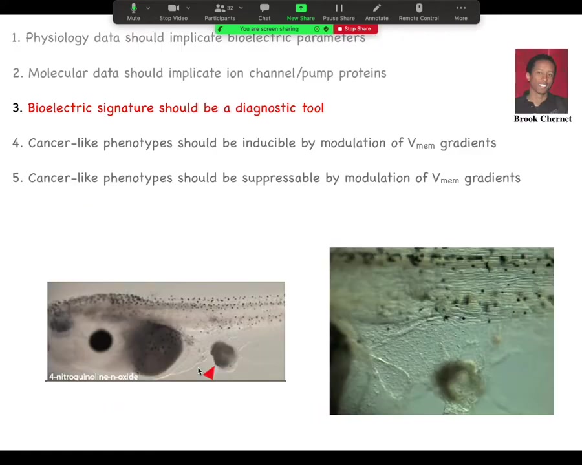582x465 pixels.
Task: Expand audio options arrow next to Mute
Action: (x=148, y=8)
